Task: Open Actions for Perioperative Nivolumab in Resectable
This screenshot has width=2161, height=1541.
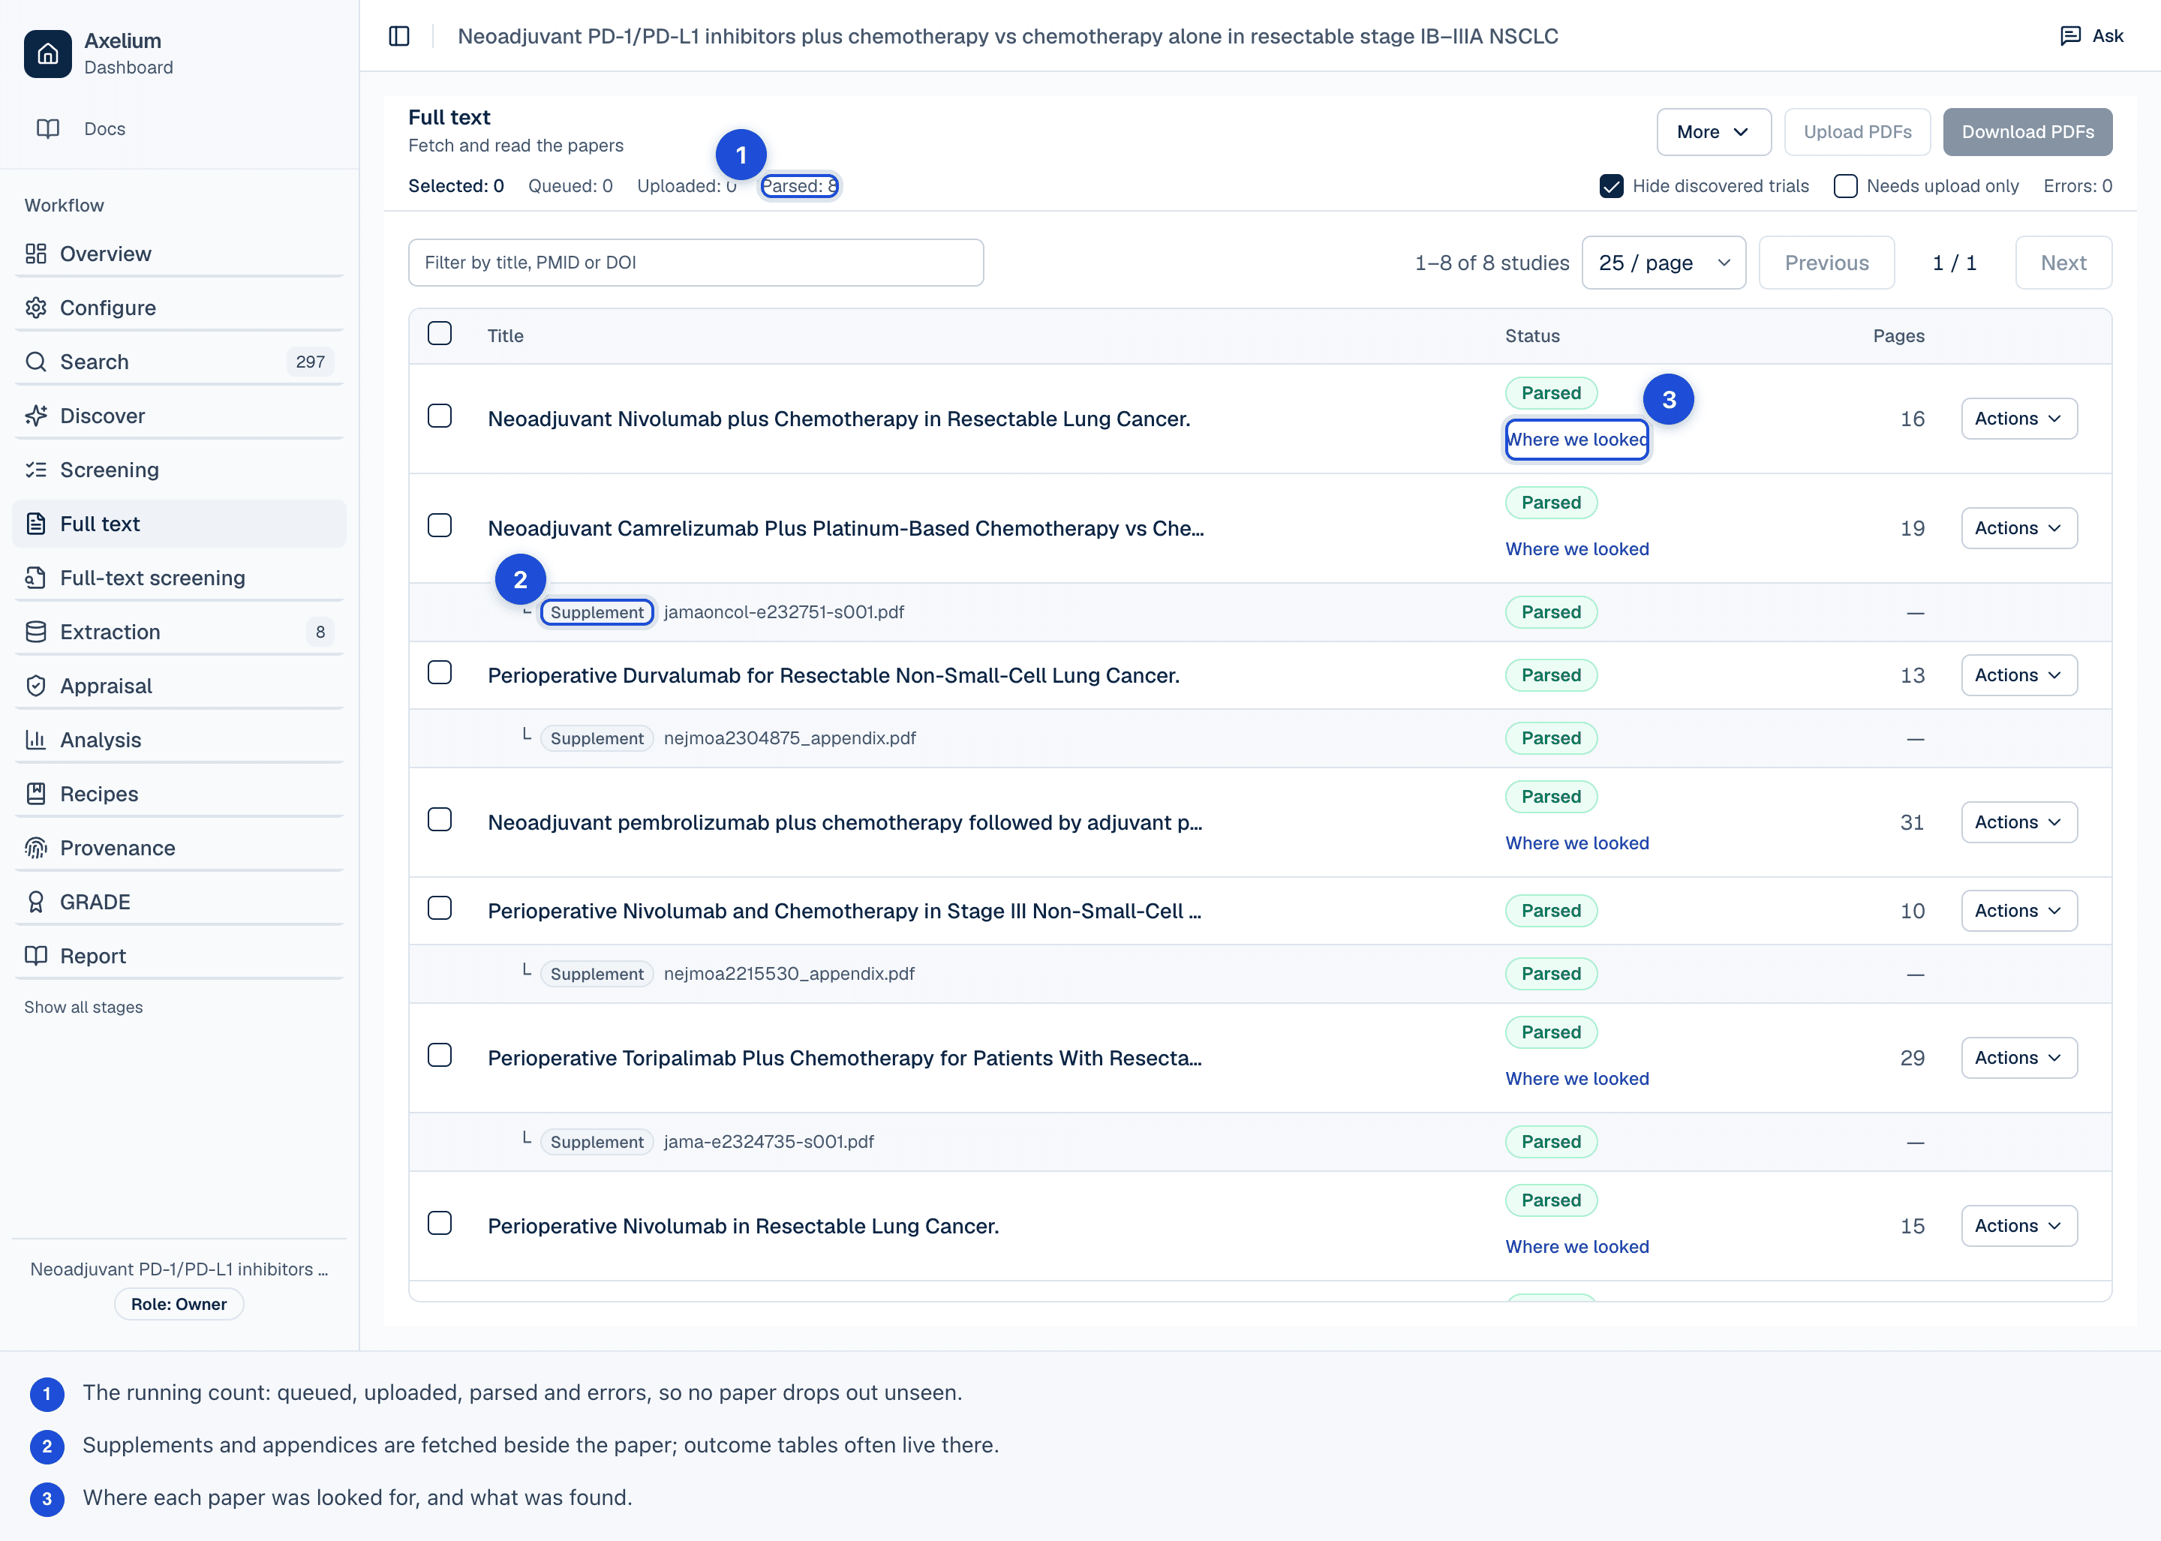Action: click(x=2018, y=1226)
